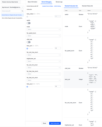
Task: Switch to the Standard Status Set tab
Action: tap(87, 6)
